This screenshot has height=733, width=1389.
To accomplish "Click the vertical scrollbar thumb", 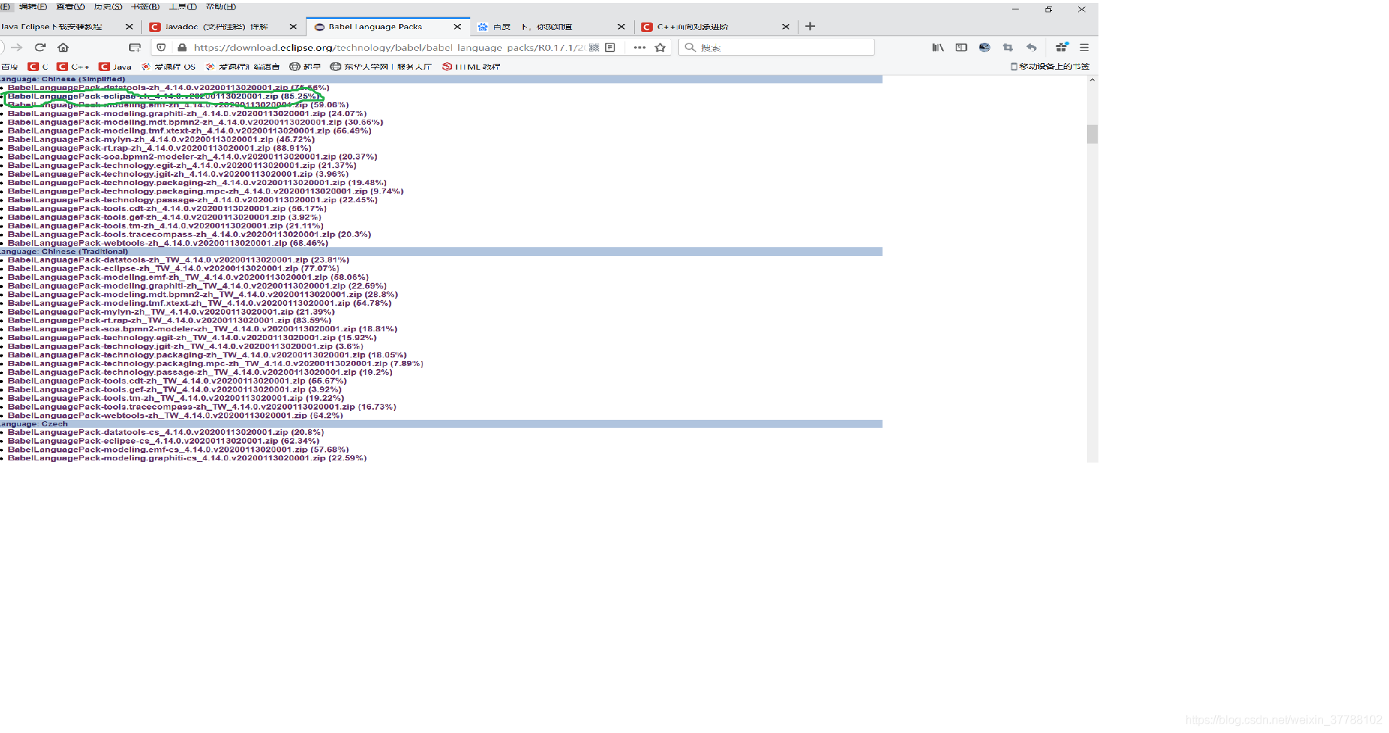I will (x=1092, y=134).
